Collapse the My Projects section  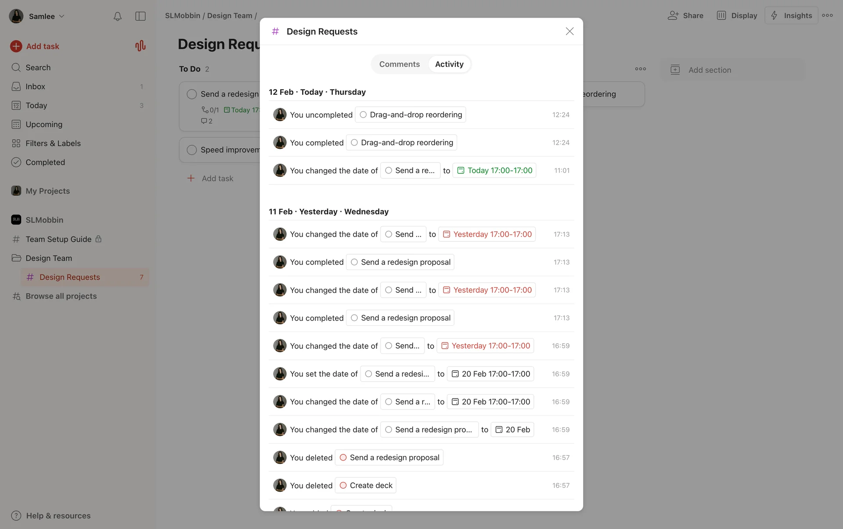[x=47, y=191]
